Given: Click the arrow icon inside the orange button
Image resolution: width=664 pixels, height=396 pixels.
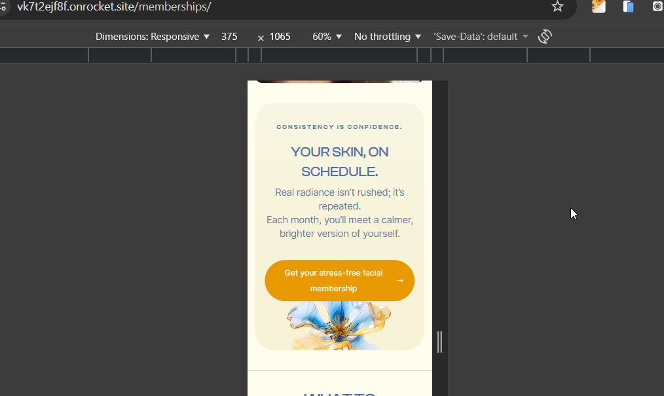Looking at the screenshot, I should click(399, 281).
